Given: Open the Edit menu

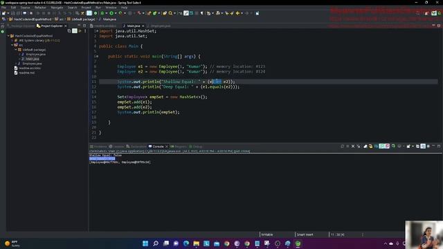Looking at the screenshot, I should click(13, 8).
